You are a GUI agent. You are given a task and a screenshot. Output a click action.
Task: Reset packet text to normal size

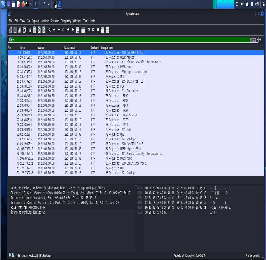[x=98, y=30]
